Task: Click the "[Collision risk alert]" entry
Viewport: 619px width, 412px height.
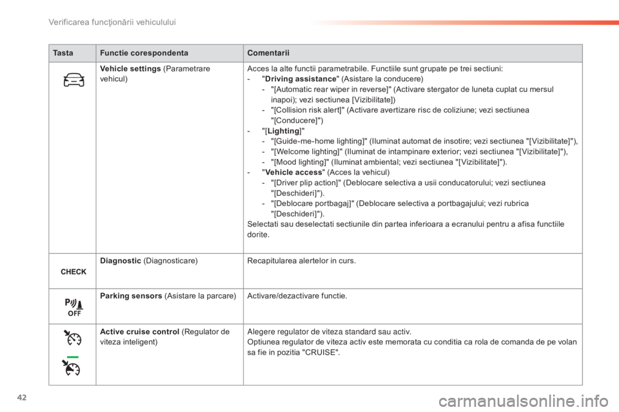Action: tap(308, 110)
